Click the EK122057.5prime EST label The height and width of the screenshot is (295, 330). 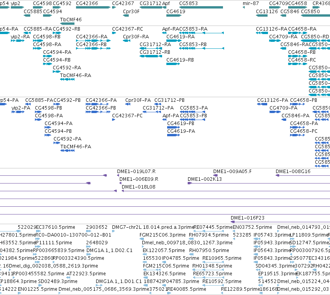click(164, 250)
